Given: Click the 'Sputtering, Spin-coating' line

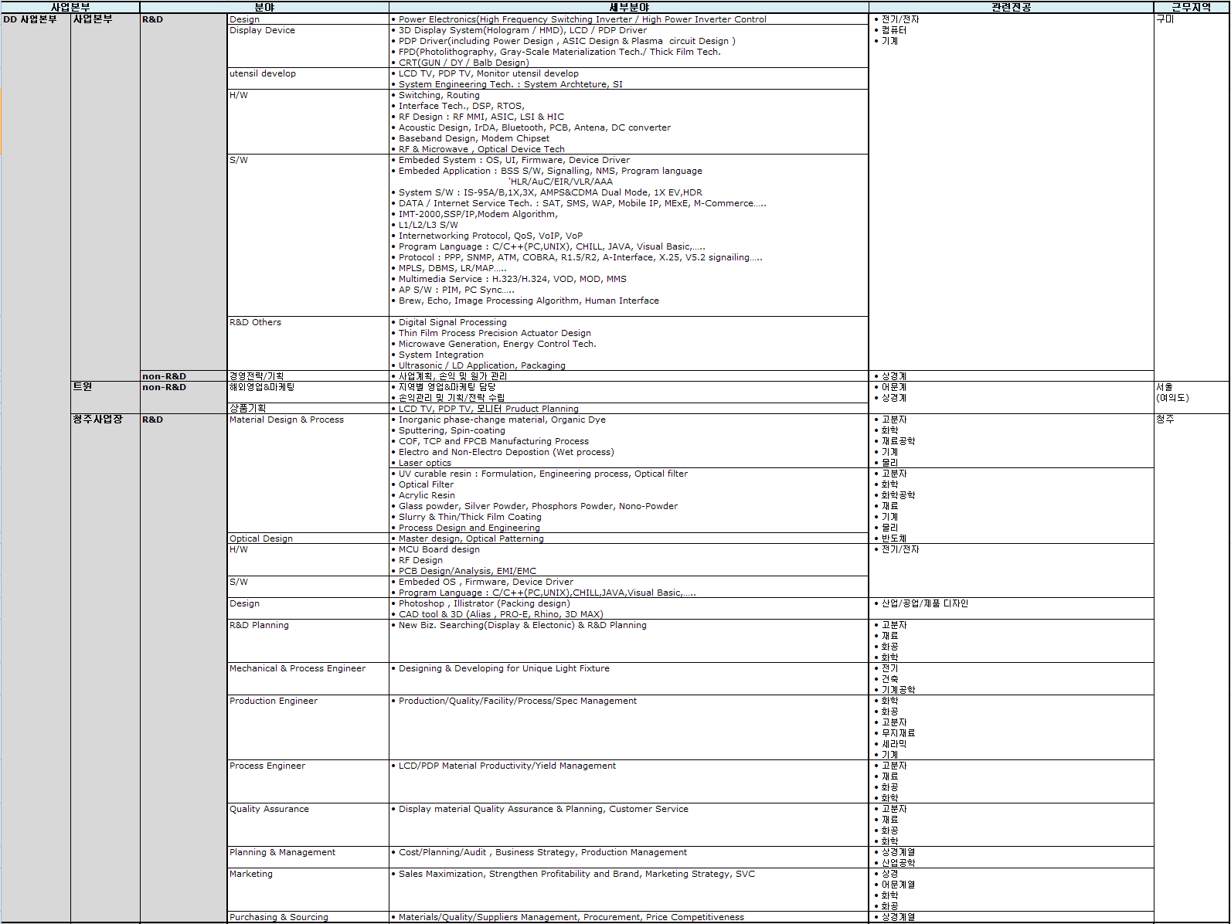Looking at the screenshot, I should [448, 430].
